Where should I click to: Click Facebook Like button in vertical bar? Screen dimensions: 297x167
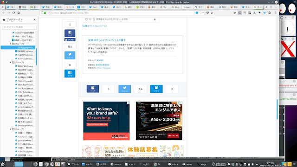[x=70, y=39]
